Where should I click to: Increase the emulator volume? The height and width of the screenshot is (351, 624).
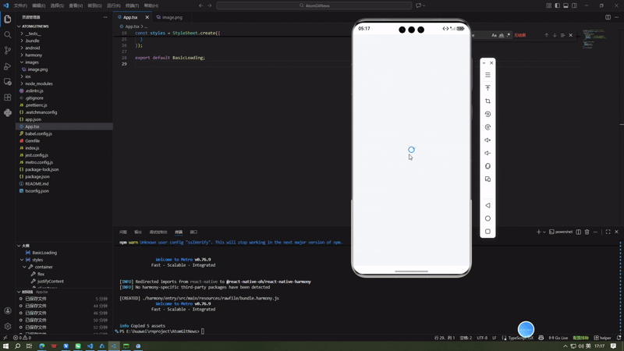click(x=487, y=140)
